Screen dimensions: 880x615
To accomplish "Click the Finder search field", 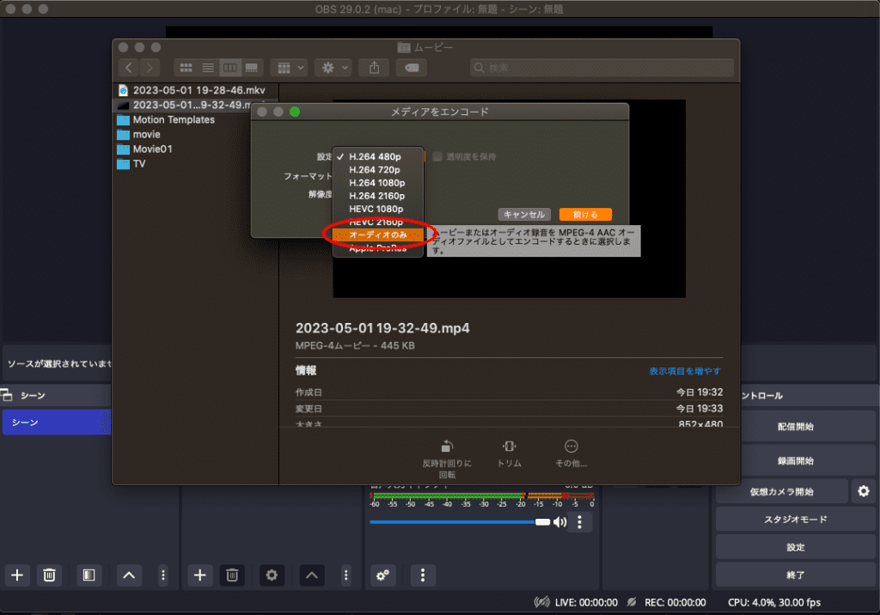I will click(602, 68).
